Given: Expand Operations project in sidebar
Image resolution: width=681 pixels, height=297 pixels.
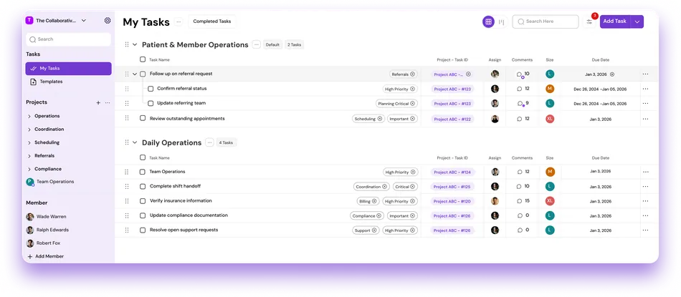Looking at the screenshot, I should [29, 116].
